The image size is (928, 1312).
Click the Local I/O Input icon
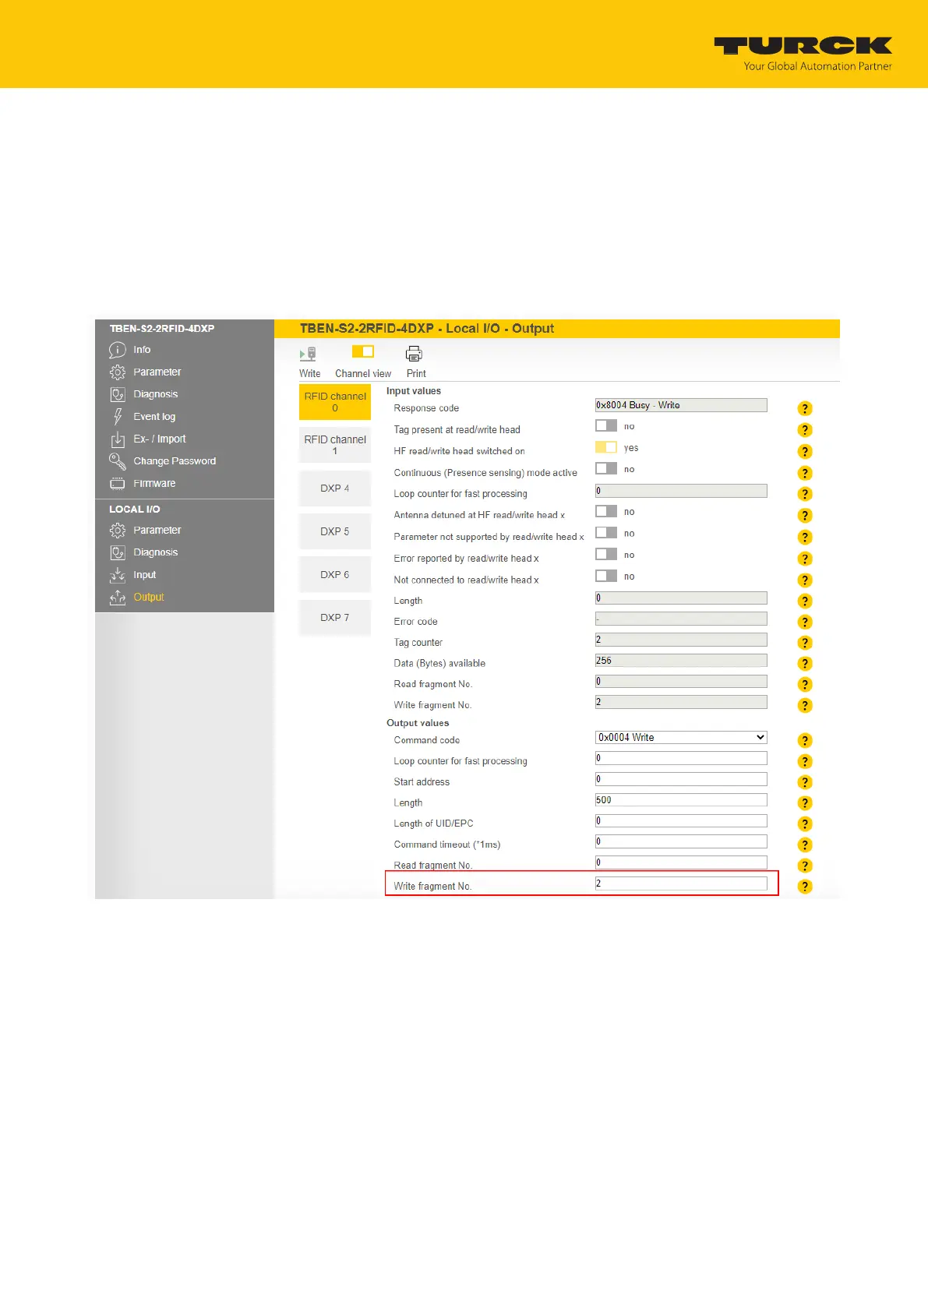(x=117, y=575)
